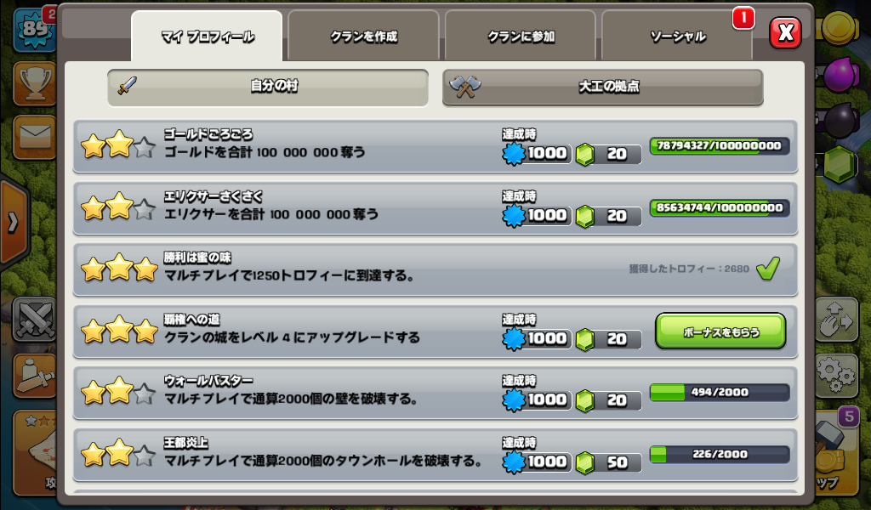
Task: Tap the green gem resource icon
Action: [839, 165]
